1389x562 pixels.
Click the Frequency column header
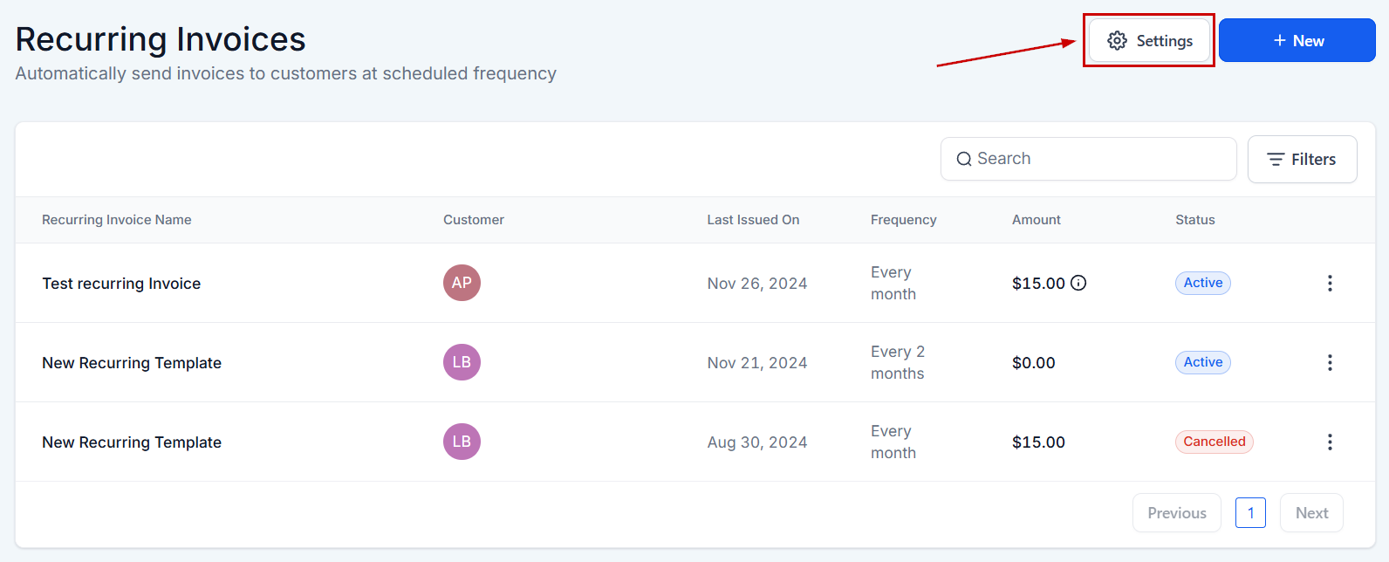point(903,220)
